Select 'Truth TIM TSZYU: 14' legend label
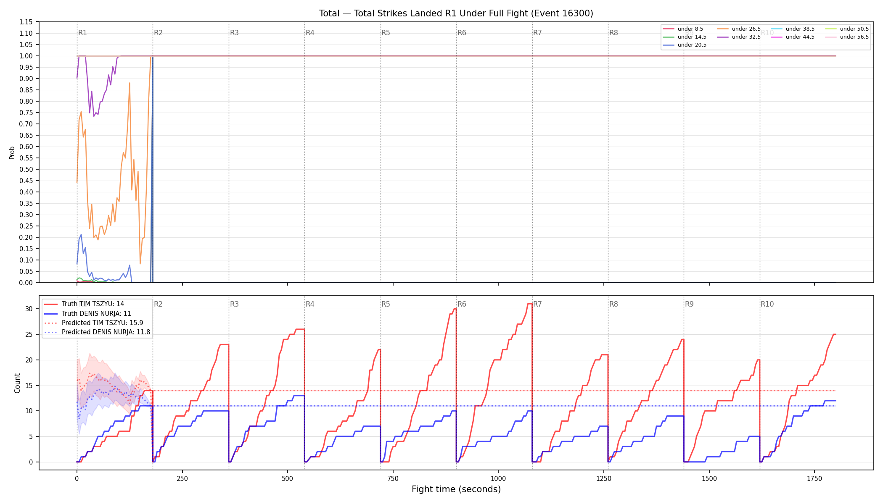Viewport: 883px width, 504px height. [93, 304]
